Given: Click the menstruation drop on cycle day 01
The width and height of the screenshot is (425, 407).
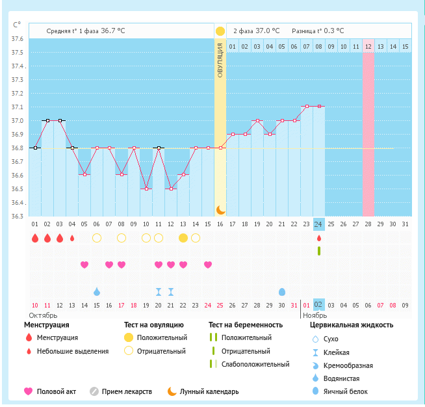Looking at the screenshot, I should [35, 238].
